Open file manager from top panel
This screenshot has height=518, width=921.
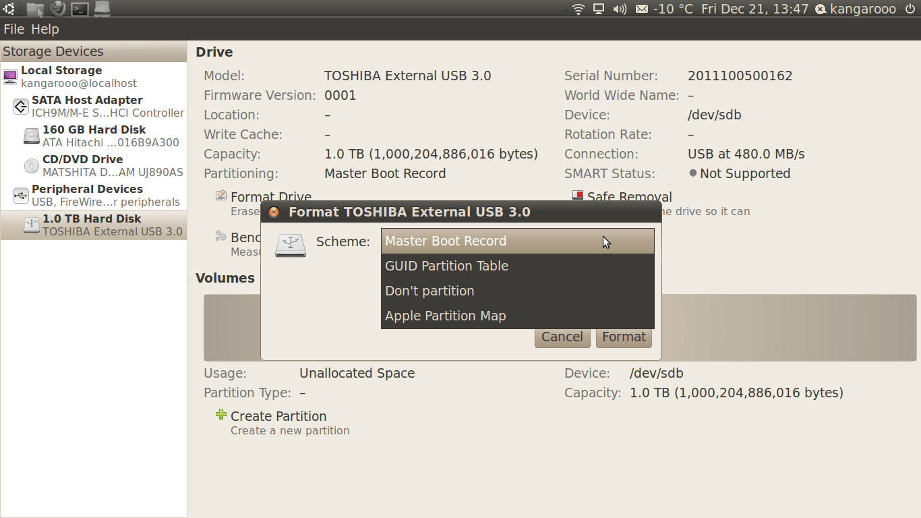point(36,9)
